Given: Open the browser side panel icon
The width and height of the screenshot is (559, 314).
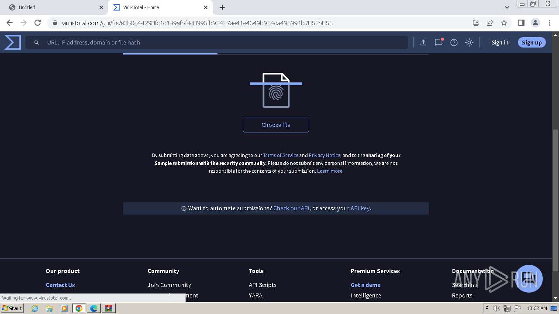Looking at the screenshot, I should (x=521, y=23).
